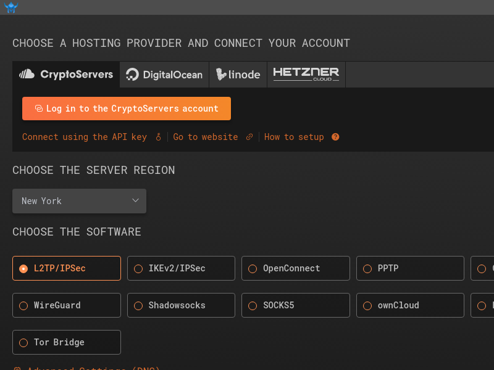Select the CryptoServers provider tab
The height and width of the screenshot is (370, 494).
click(x=66, y=75)
